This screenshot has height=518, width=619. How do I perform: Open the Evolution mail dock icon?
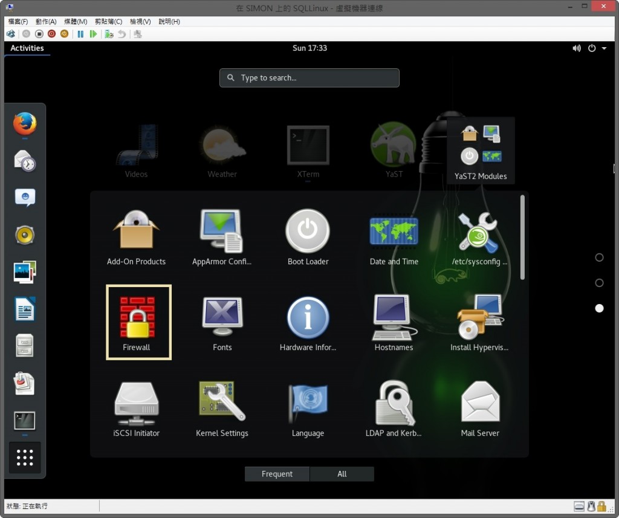click(x=25, y=160)
